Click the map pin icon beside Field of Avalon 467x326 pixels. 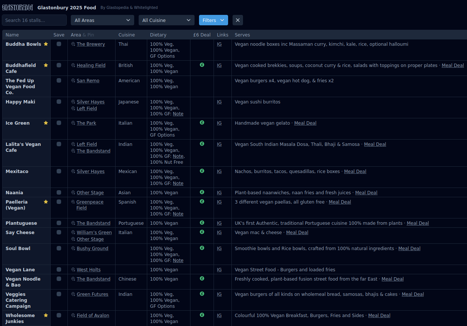[73, 316]
